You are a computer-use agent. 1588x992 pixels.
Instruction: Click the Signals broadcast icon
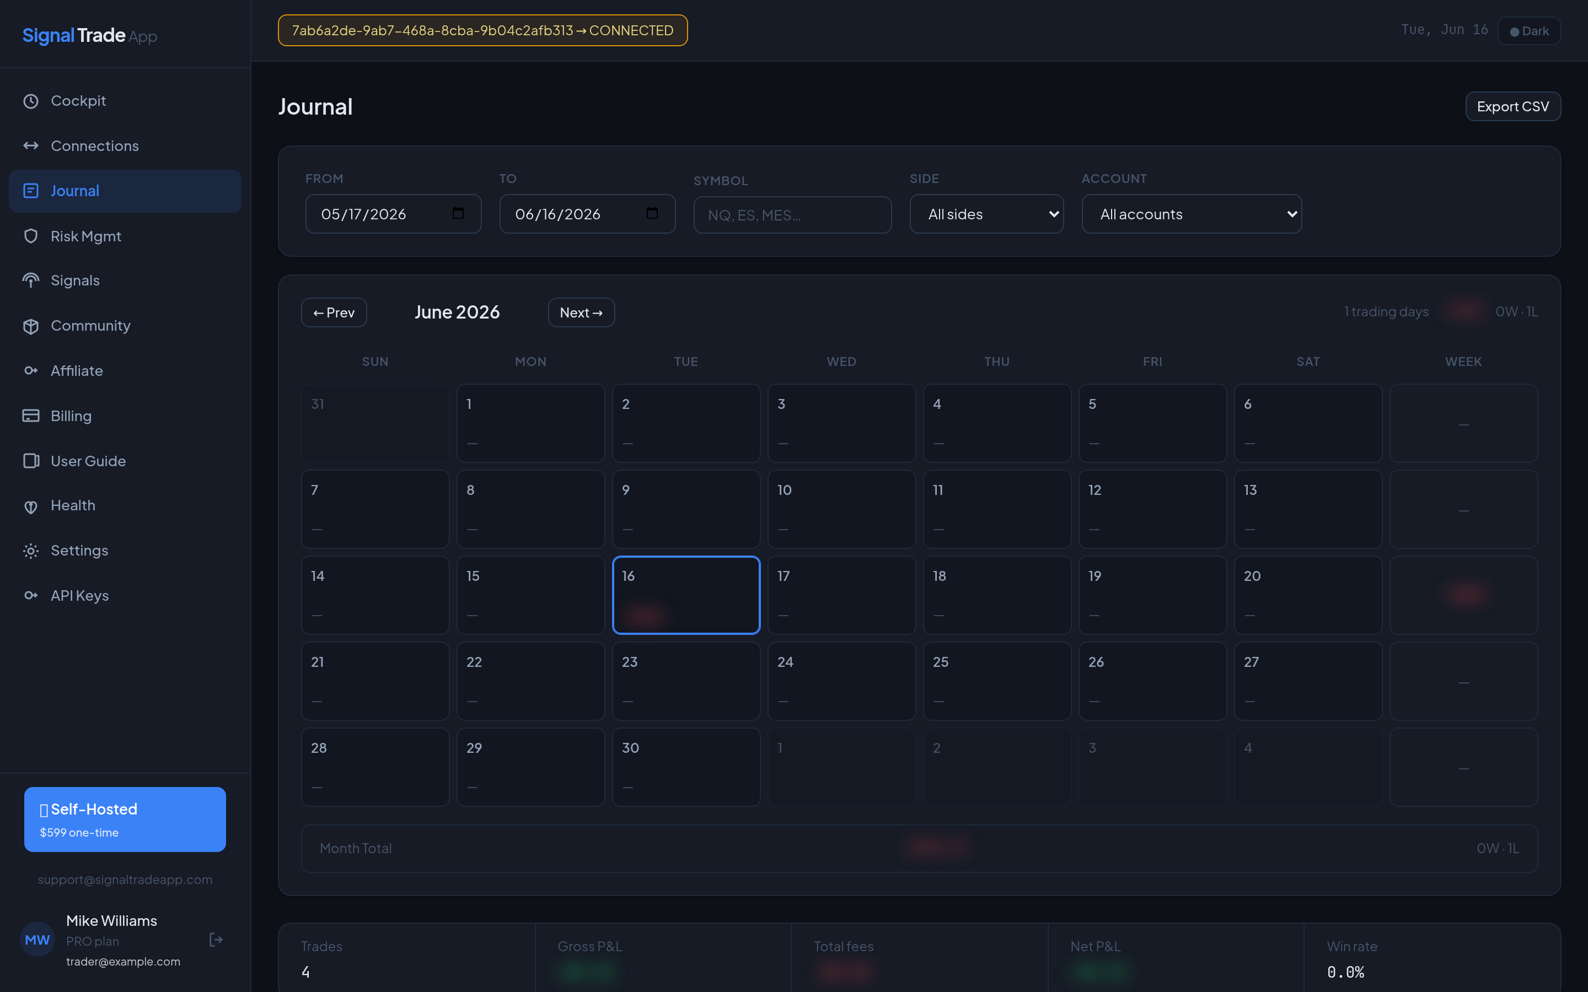coord(31,281)
